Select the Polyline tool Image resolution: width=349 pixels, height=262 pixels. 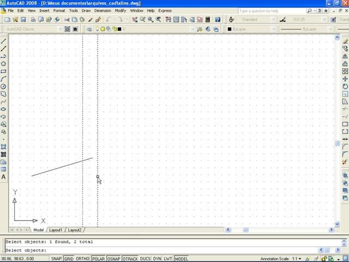coord(3,56)
